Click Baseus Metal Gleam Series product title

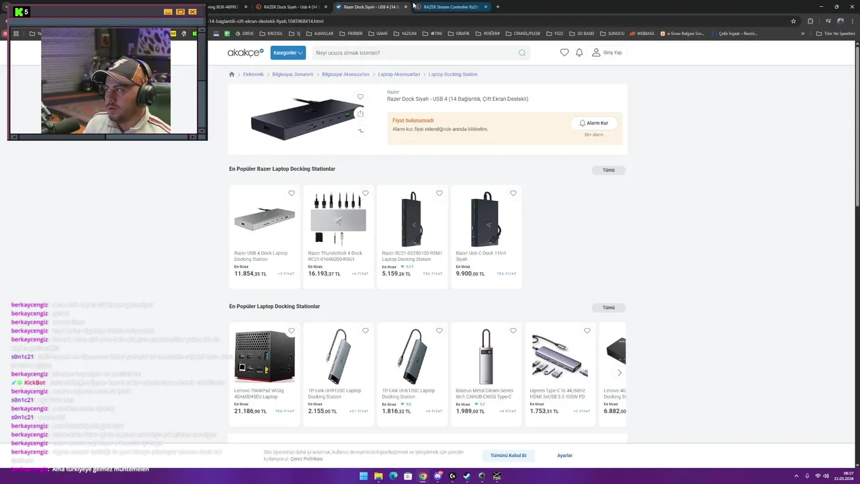point(484,393)
